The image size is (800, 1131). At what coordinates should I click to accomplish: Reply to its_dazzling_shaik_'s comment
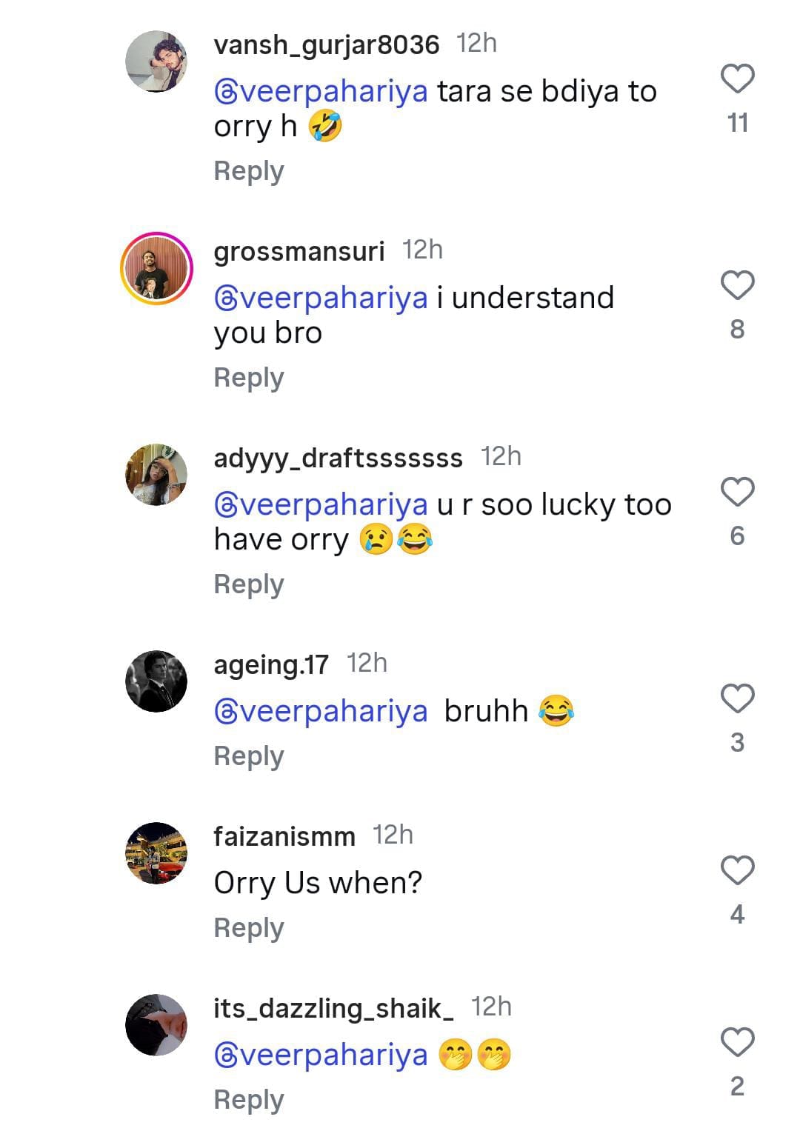(x=249, y=1100)
